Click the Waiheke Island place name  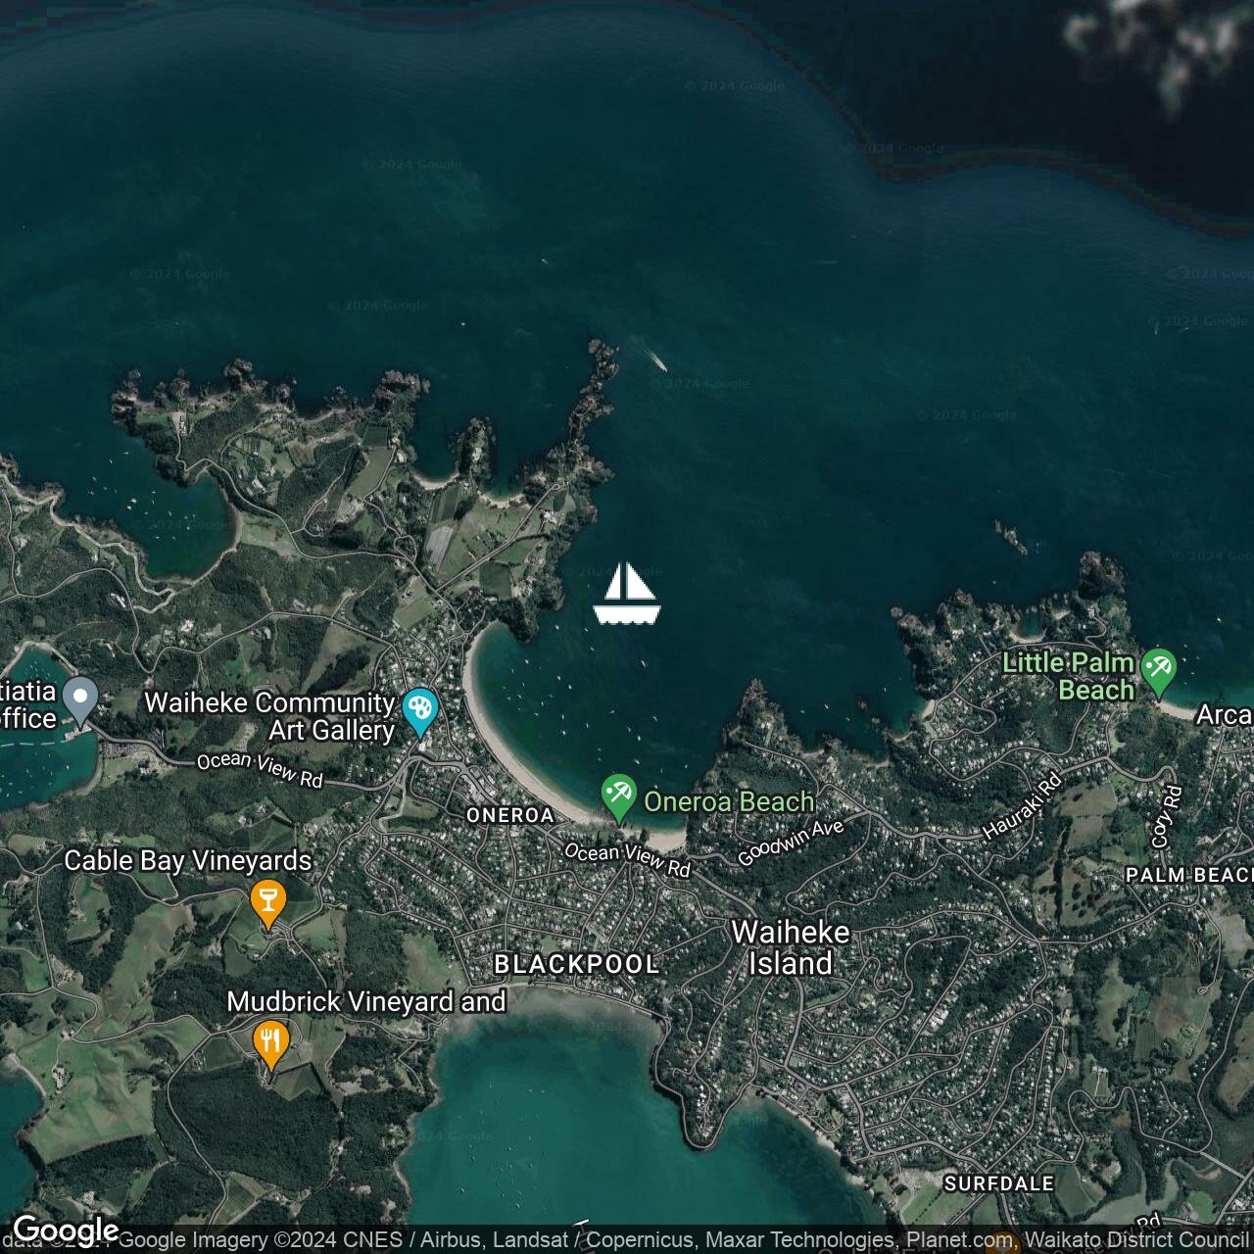pyautogui.click(x=791, y=947)
